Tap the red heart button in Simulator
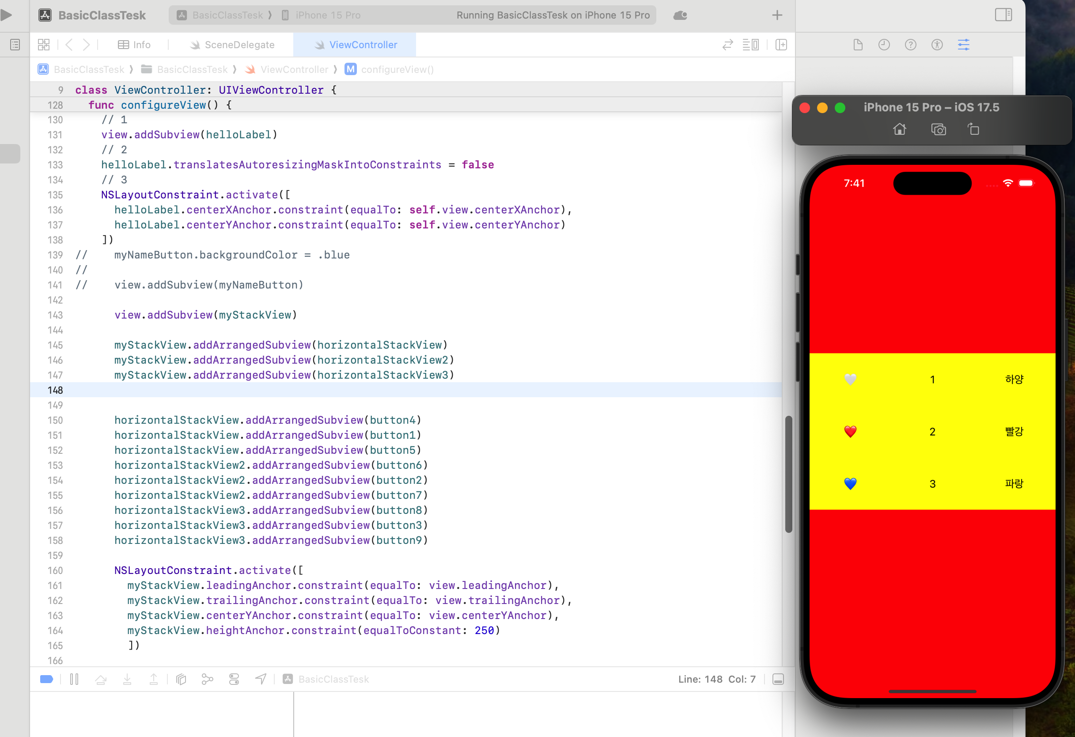1075x737 pixels. 850,432
